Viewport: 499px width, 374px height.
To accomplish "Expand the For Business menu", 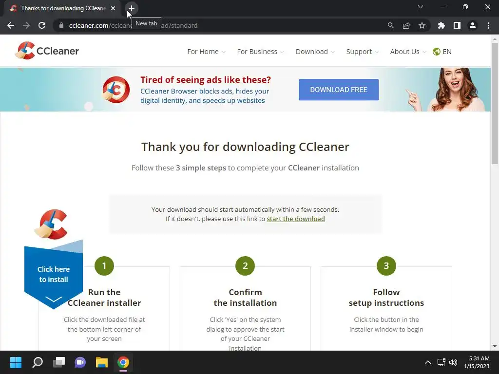I will pos(260,52).
